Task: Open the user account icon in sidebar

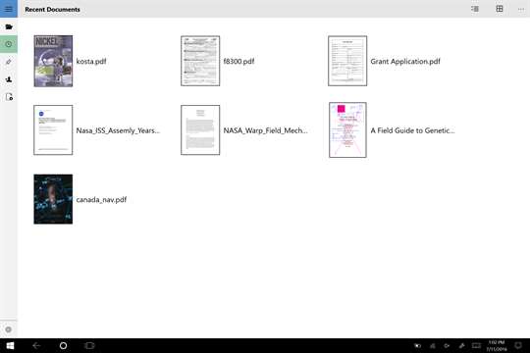Action: pyautogui.click(x=9, y=79)
